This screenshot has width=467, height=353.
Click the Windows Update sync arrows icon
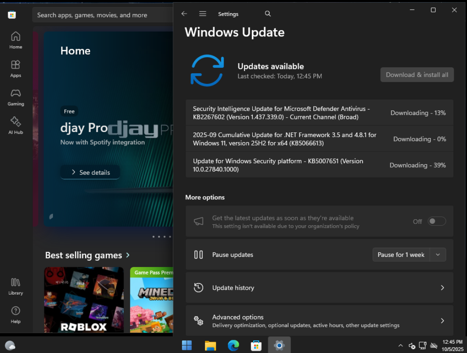pyautogui.click(x=207, y=71)
